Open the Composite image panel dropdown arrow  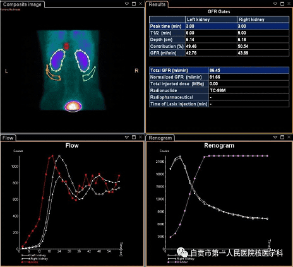tap(127, 4)
